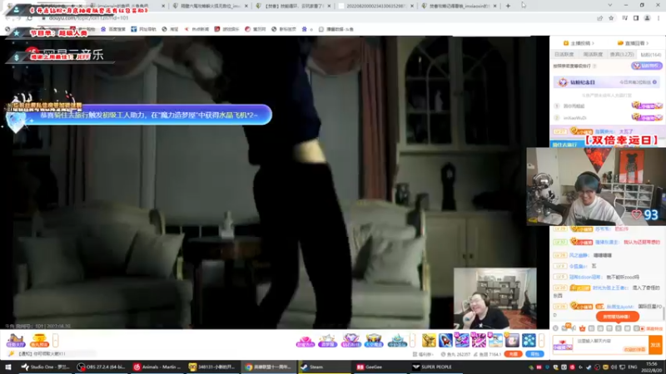
Task: Switch to the daily activity ranking tab
Action: point(564,55)
